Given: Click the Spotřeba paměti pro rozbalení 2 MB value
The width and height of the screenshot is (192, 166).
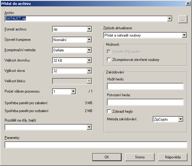Looking at the screenshot, I should (x=88, y=111).
